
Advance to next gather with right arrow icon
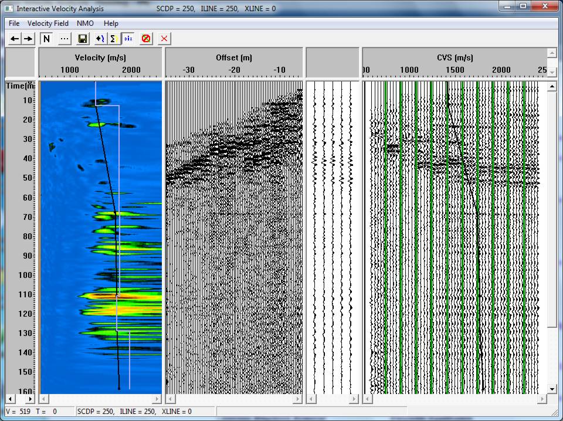[x=28, y=39]
